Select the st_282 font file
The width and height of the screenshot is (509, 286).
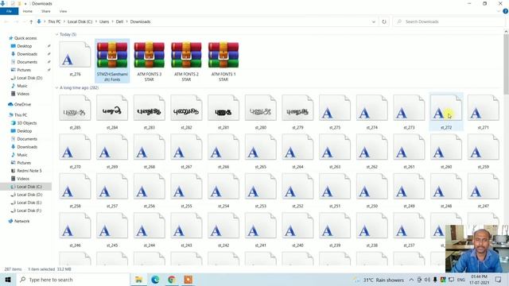click(x=186, y=112)
